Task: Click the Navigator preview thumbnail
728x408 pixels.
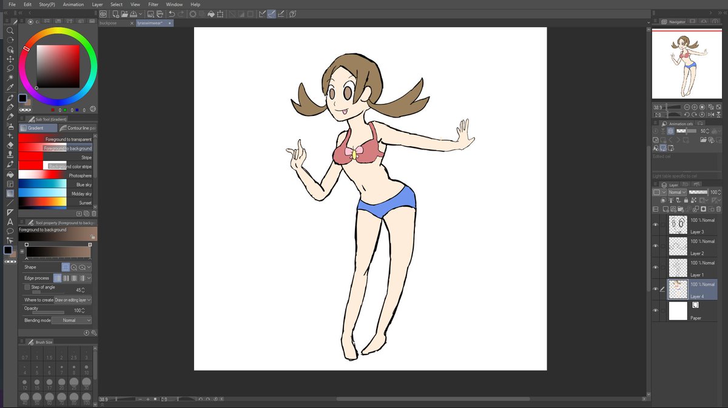Action: point(687,64)
